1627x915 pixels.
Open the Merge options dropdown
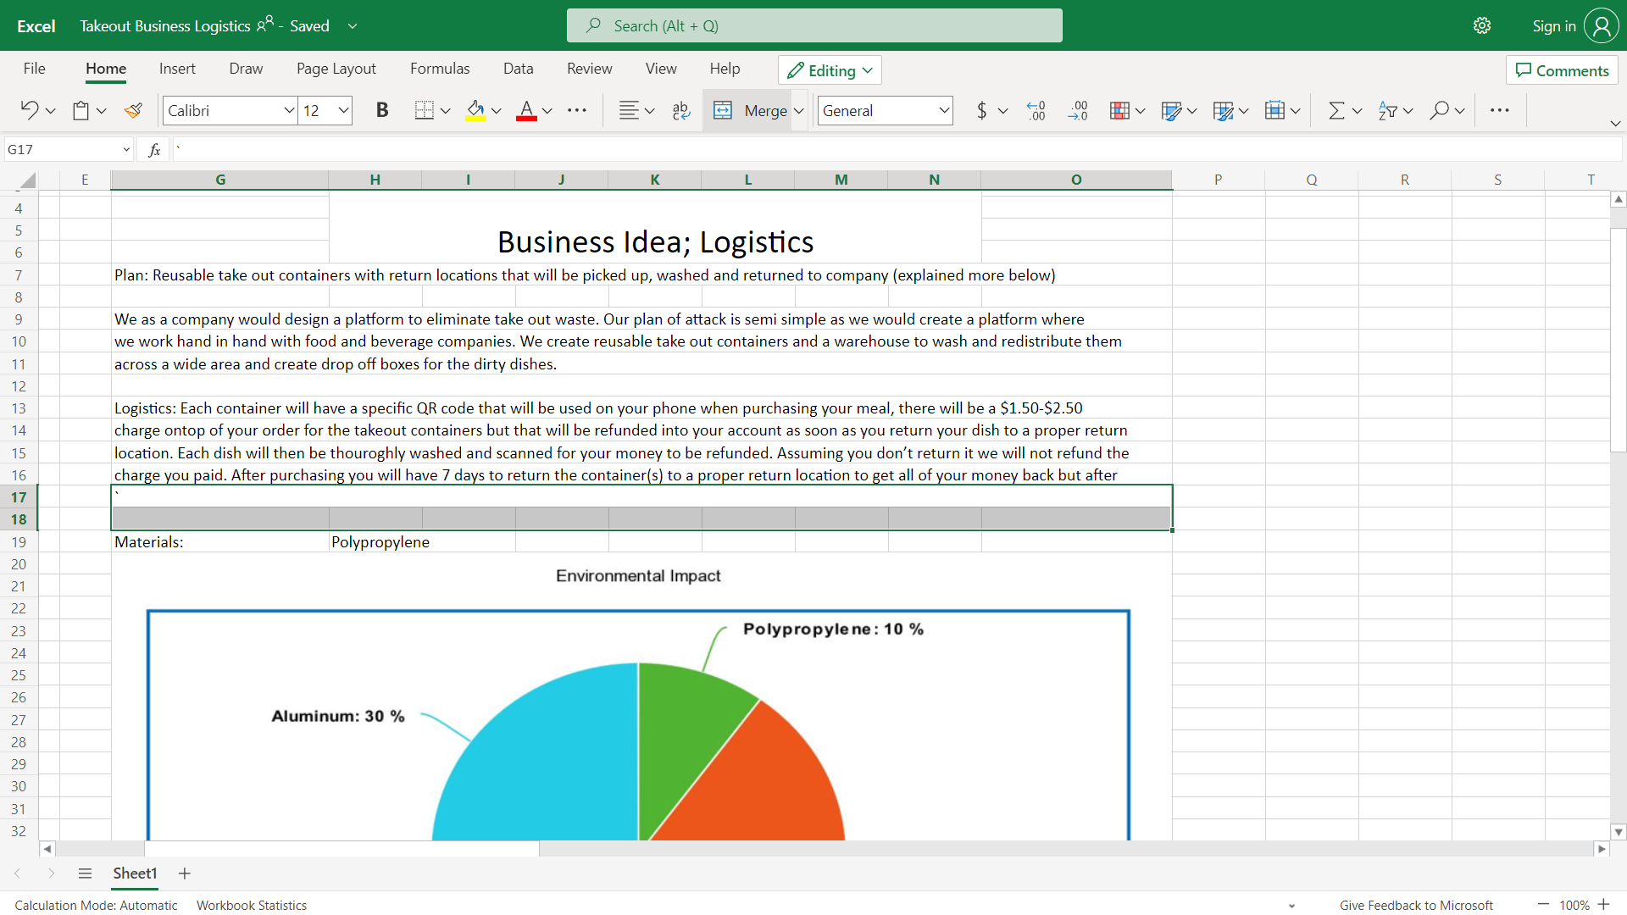point(800,110)
